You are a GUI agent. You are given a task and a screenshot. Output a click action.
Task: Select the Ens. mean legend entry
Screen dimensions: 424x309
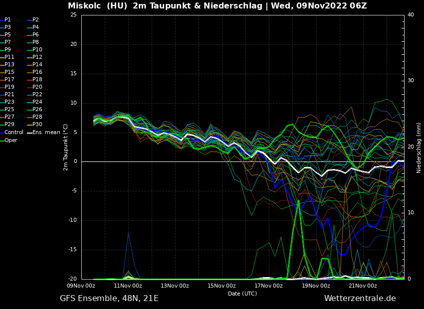coord(46,133)
